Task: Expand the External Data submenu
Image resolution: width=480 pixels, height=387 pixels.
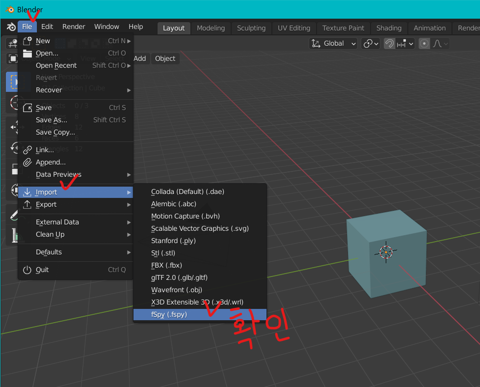Action: (76, 222)
